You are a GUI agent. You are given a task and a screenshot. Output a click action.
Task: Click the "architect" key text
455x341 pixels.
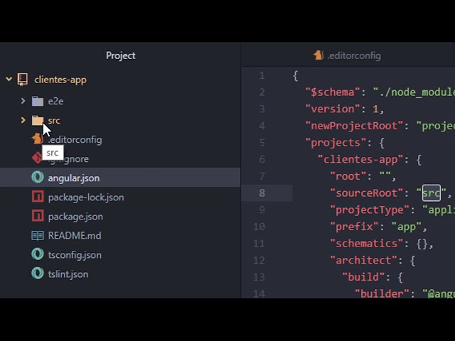363,261
